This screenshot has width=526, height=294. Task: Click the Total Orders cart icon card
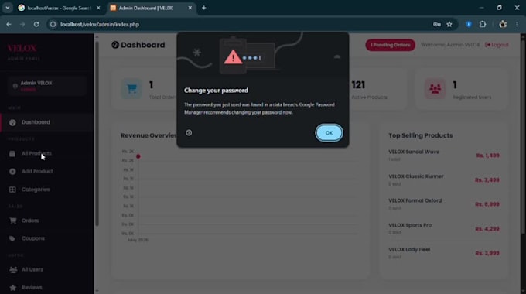coord(131,89)
